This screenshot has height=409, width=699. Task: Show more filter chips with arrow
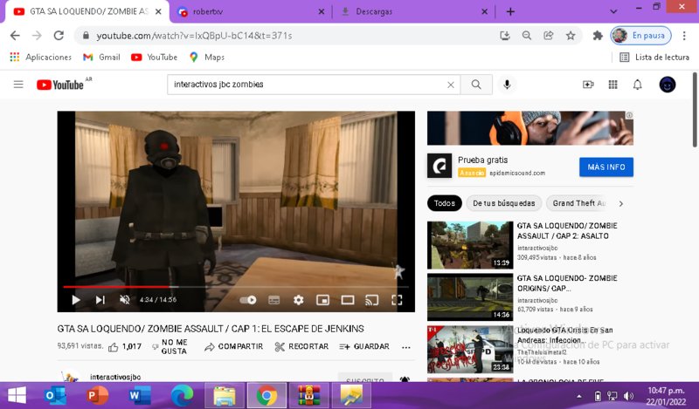coord(621,203)
